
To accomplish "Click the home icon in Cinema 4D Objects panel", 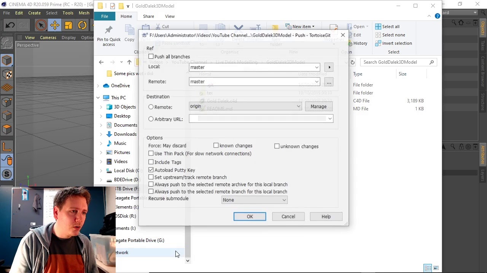I will click(x=461, y=22).
